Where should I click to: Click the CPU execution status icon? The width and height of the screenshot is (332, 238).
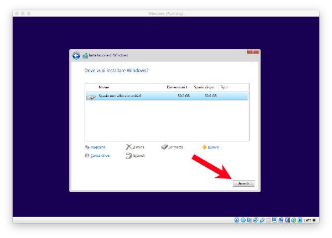click(287, 220)
